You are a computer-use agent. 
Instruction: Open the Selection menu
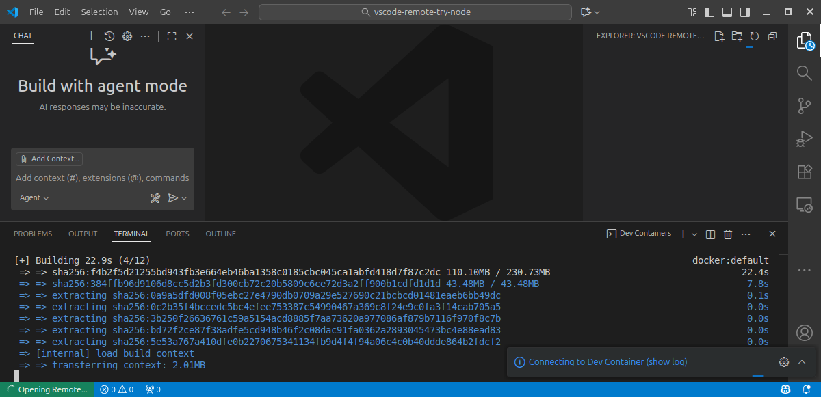click(x=99, y=12)
